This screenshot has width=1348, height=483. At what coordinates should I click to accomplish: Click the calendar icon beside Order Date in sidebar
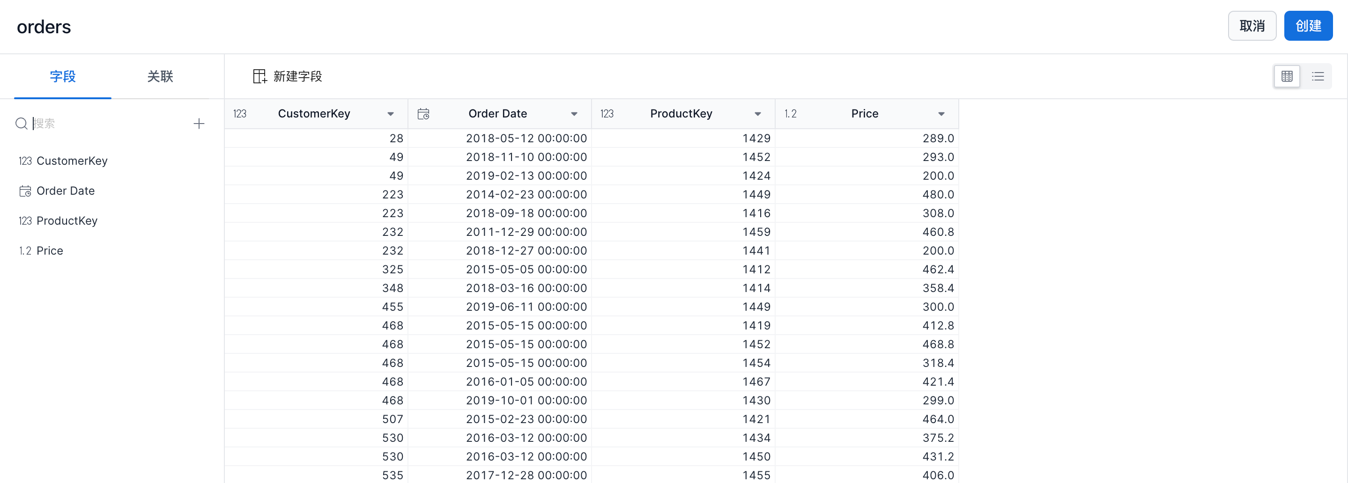pos(25,191)
